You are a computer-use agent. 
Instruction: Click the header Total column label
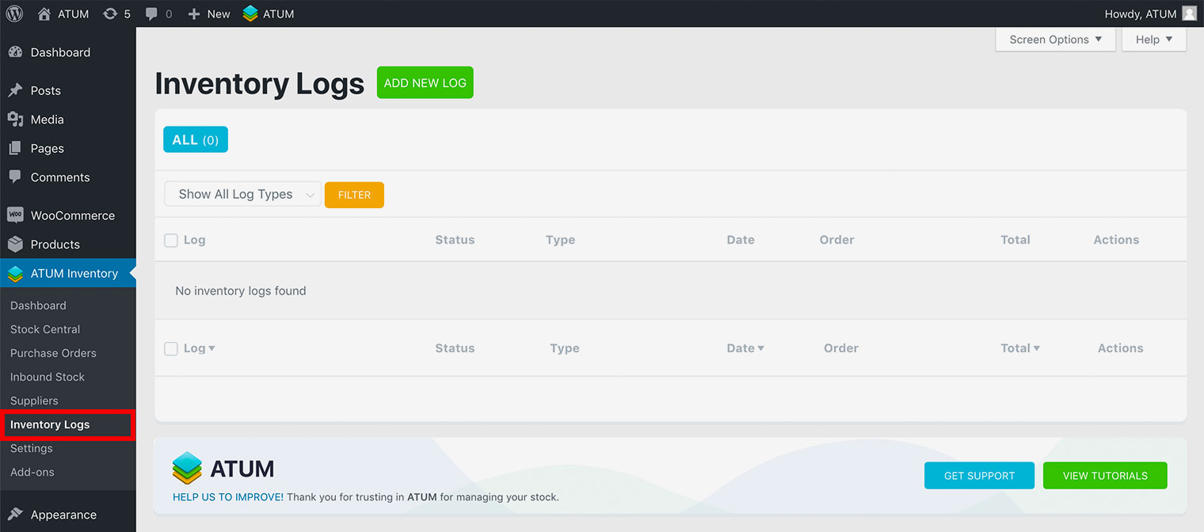point(1015,240)
